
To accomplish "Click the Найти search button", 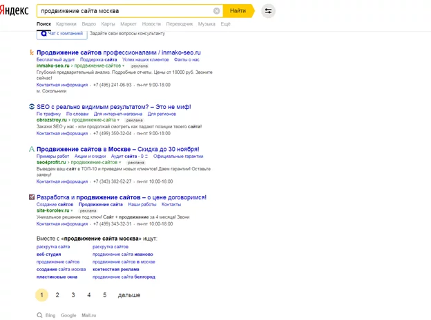I will (238, 11).
